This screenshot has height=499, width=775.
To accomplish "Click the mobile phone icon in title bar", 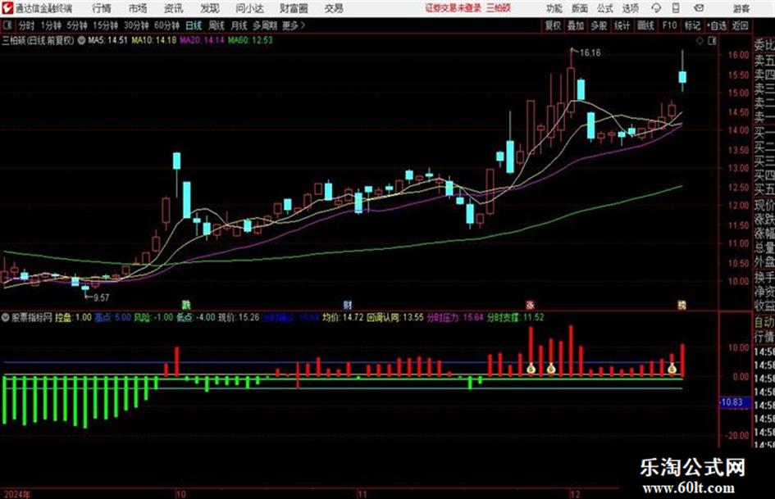I will 676,8.
